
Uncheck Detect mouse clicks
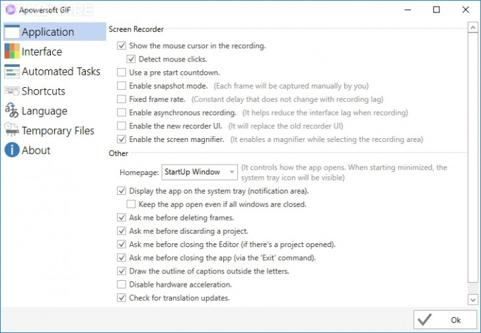coord(131,59)
